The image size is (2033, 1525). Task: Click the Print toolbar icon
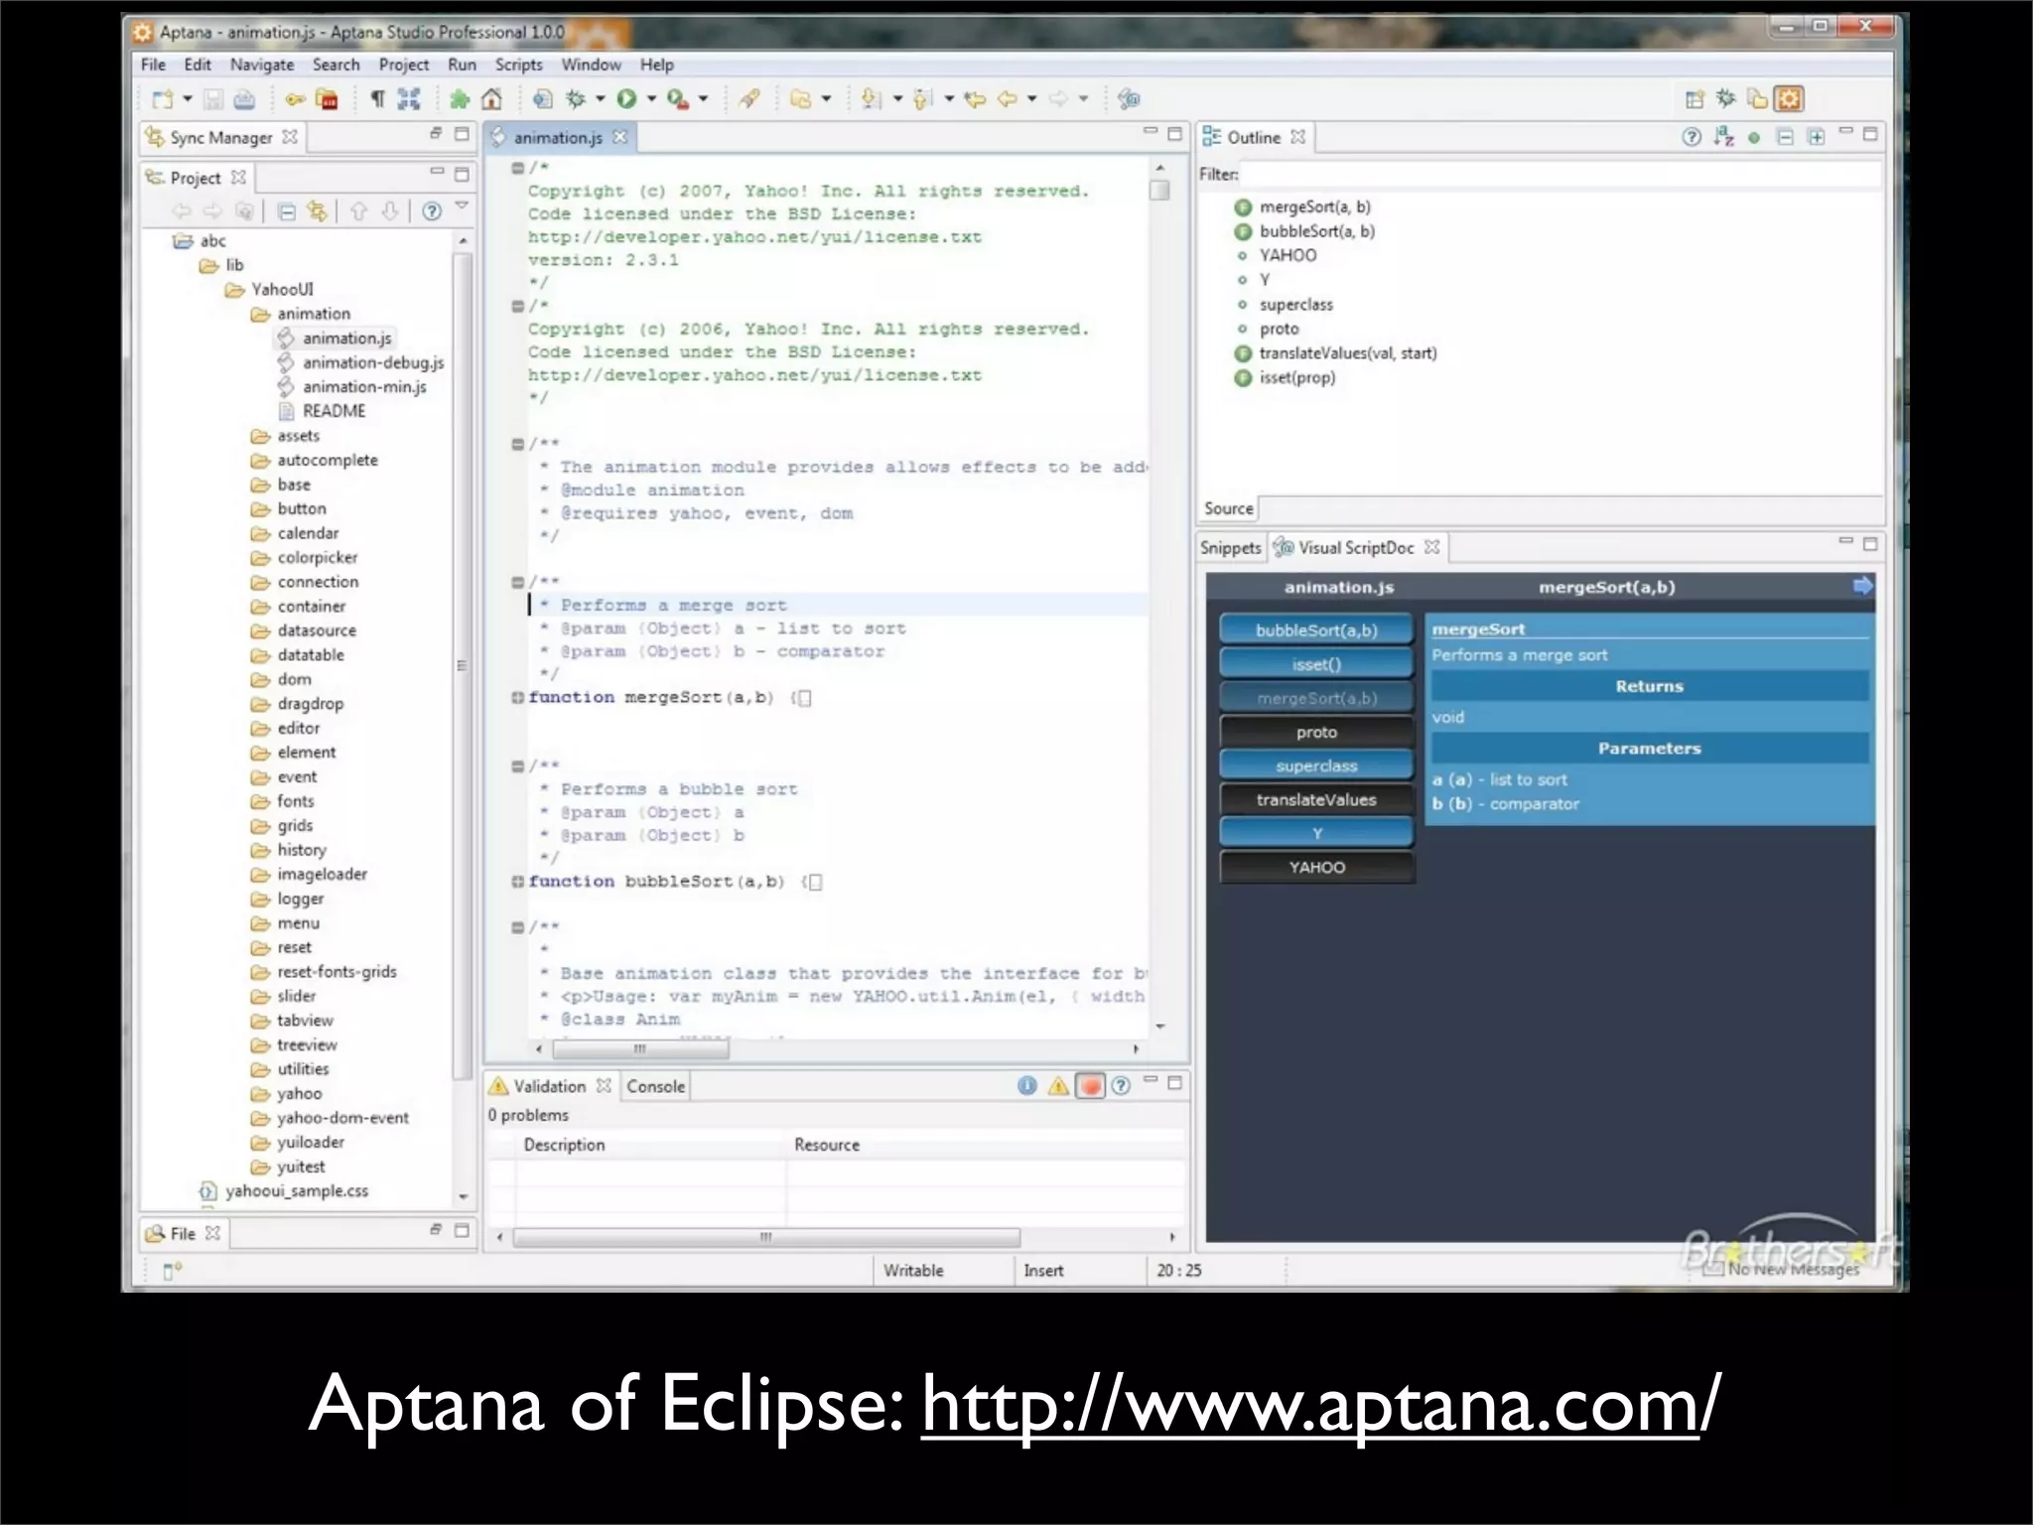point(244,98)
